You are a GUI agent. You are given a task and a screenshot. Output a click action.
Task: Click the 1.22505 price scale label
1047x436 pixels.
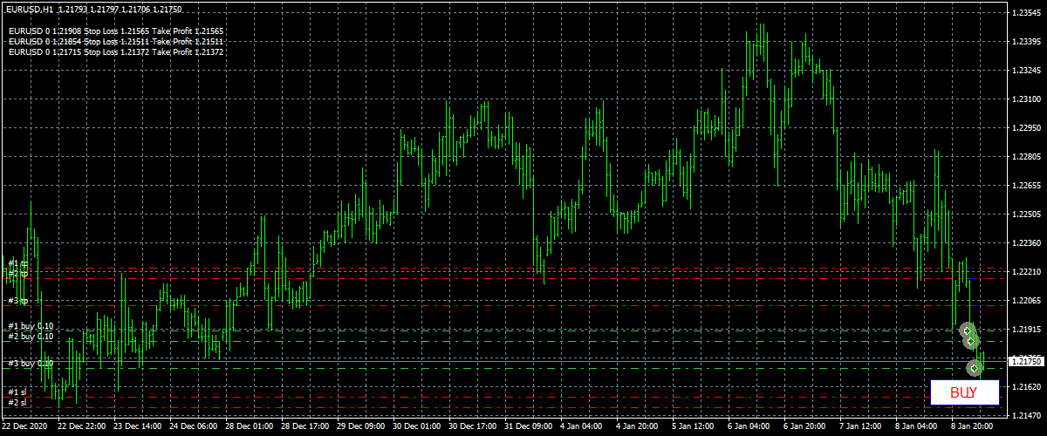click(1026, 215)
